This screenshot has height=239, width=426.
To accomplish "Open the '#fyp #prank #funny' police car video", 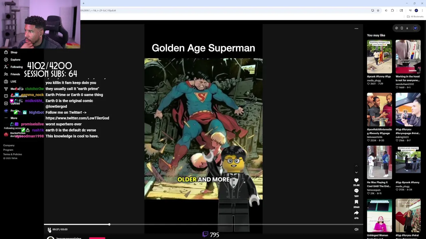I will tap(408, 162).
